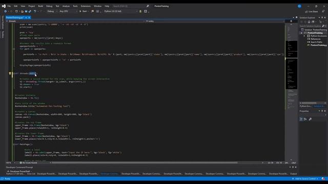Click the account badge icon in title bar
The height and width of the screenshot is (184, 328).
pyautogui.click(x=299, y=6)
